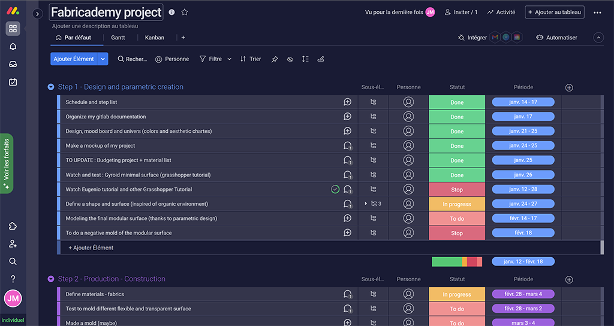Click the row height icon in toolbar

click(305, 59)
